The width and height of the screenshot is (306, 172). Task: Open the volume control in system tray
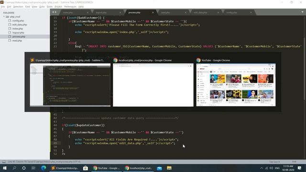271,168
